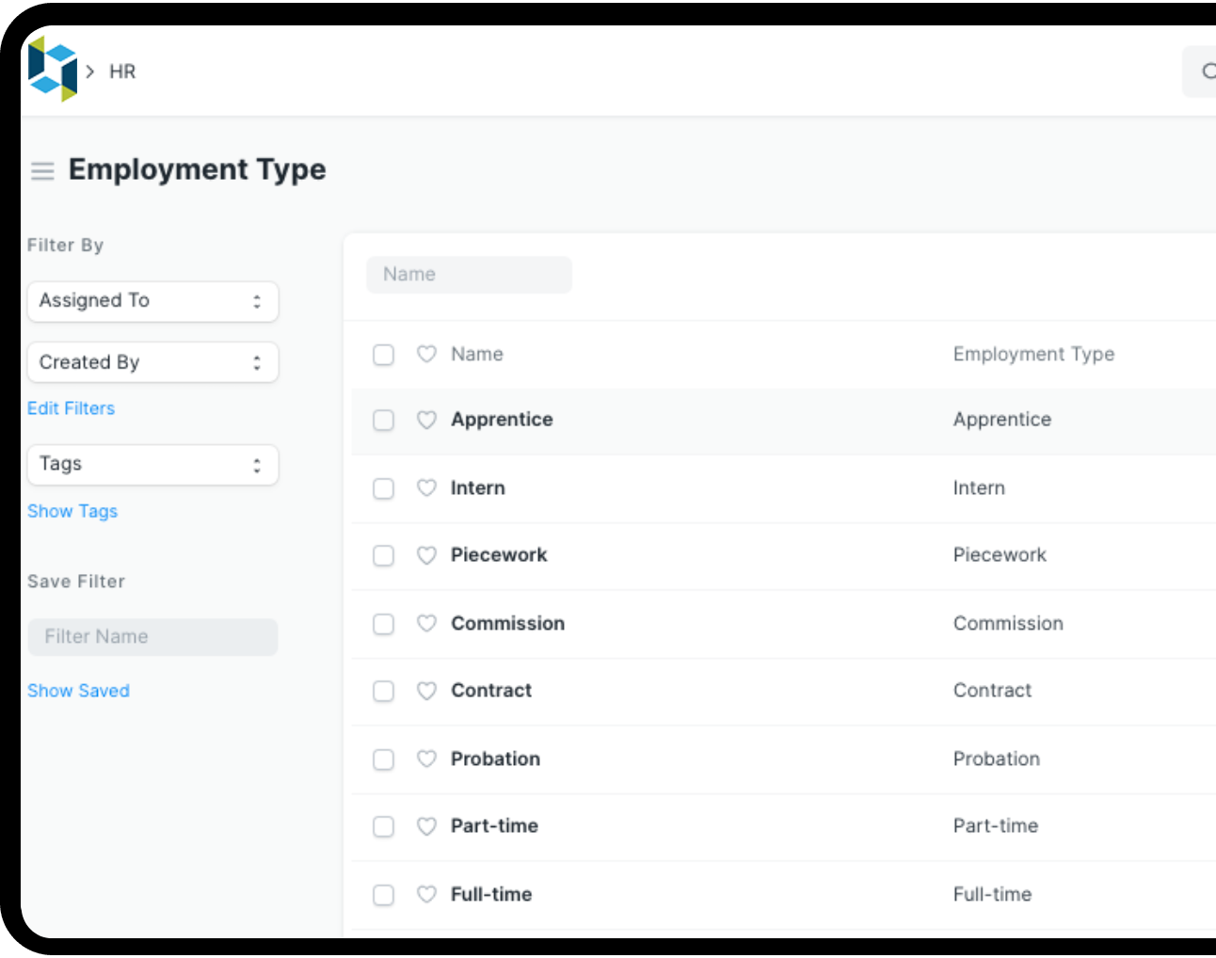Favorite the Full-time employment type
The width and height of the screenshot is (1216, 958).
[426, 895]
